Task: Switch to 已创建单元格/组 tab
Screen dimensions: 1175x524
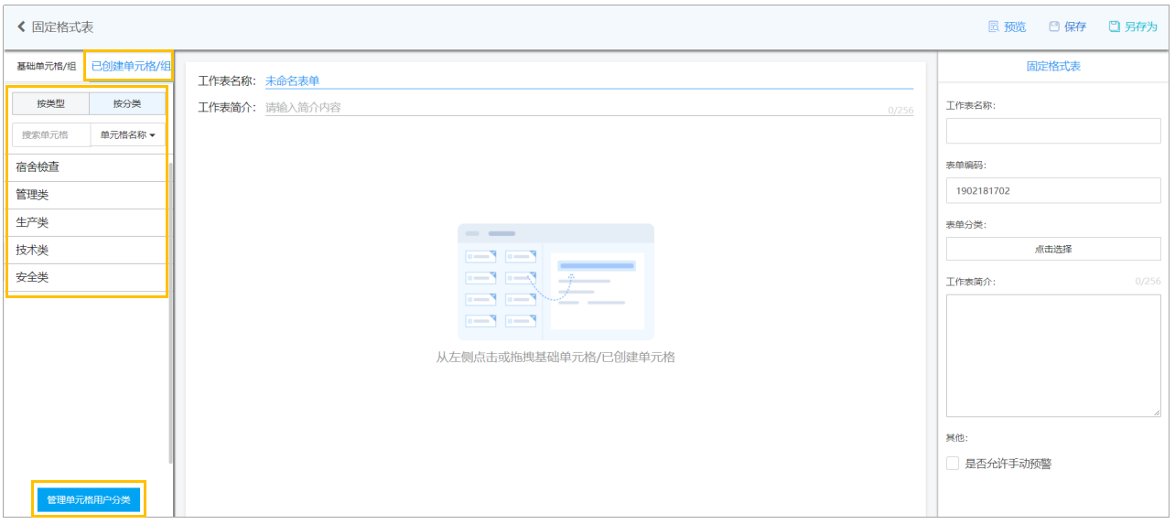Action: pos(131,67)
